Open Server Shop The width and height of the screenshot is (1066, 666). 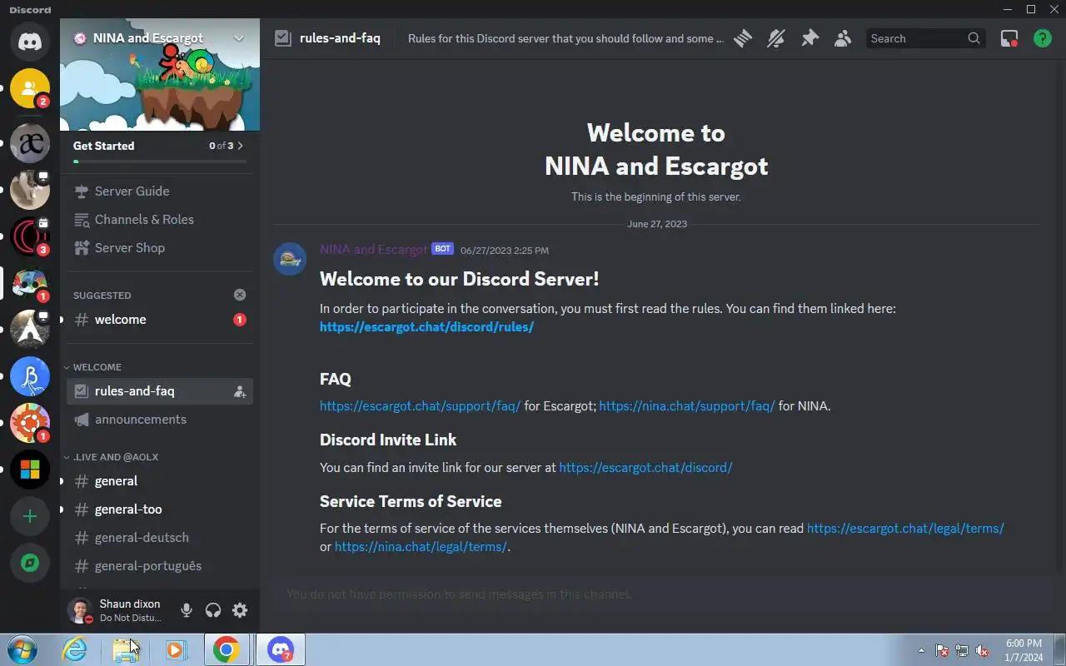point(160,248)
